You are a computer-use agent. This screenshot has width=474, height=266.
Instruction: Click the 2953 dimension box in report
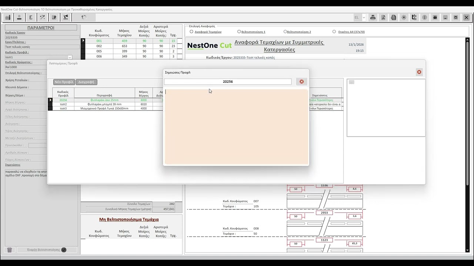324,213
